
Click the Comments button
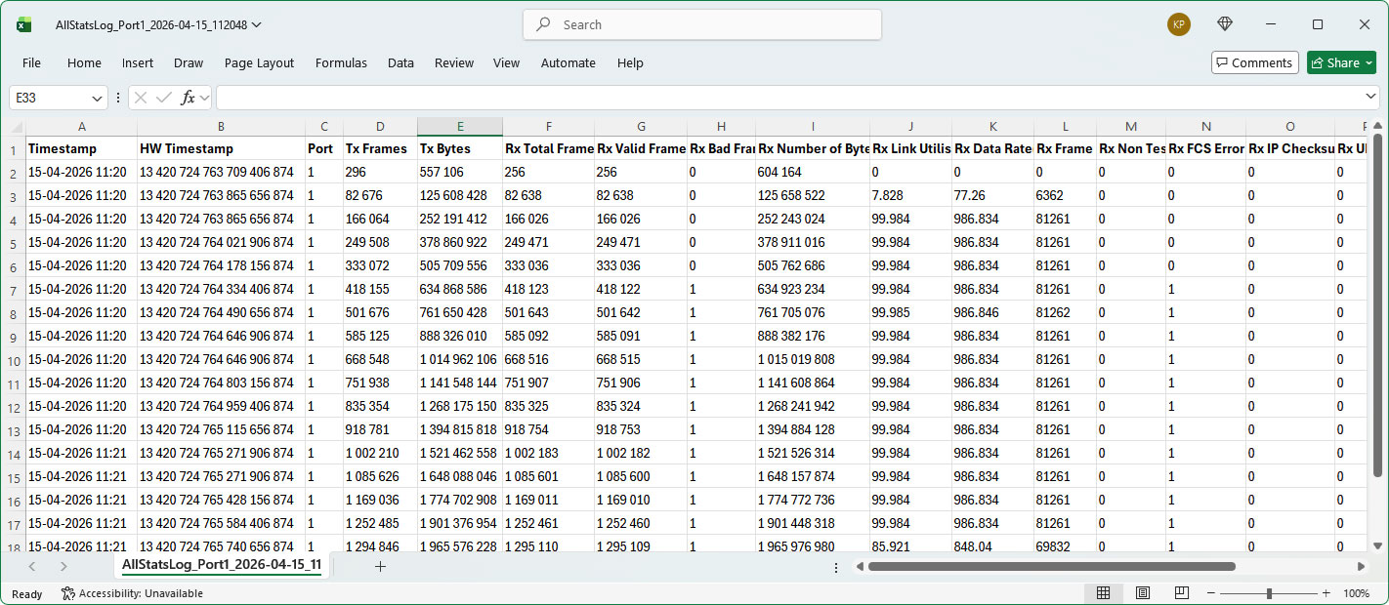point(1254,62)
